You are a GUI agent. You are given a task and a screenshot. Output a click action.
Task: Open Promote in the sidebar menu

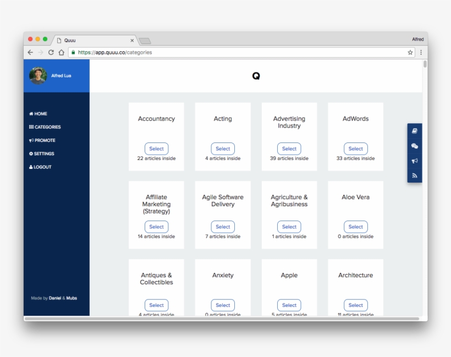coord(42,140)
